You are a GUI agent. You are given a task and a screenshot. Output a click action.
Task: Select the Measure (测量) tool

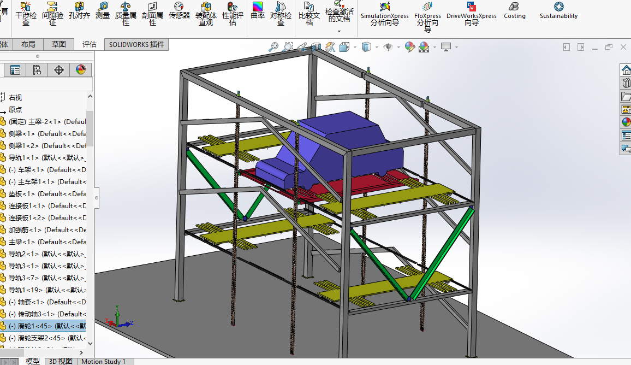[x=103, y=11]
